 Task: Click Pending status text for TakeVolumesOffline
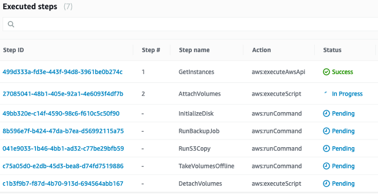click(344, 166)
